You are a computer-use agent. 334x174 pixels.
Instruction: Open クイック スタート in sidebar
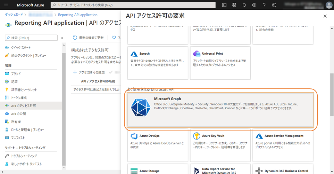coord(21,47)
